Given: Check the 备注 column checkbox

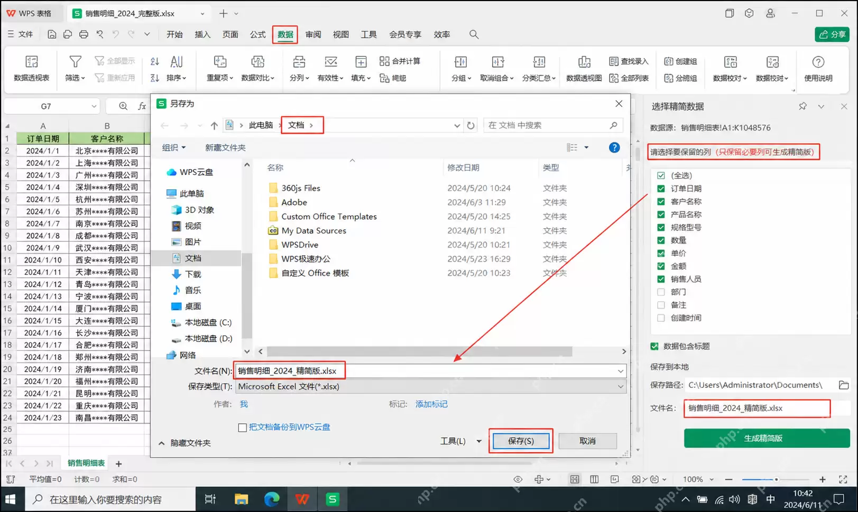Looking at the screenshot, I should [661, 305].
